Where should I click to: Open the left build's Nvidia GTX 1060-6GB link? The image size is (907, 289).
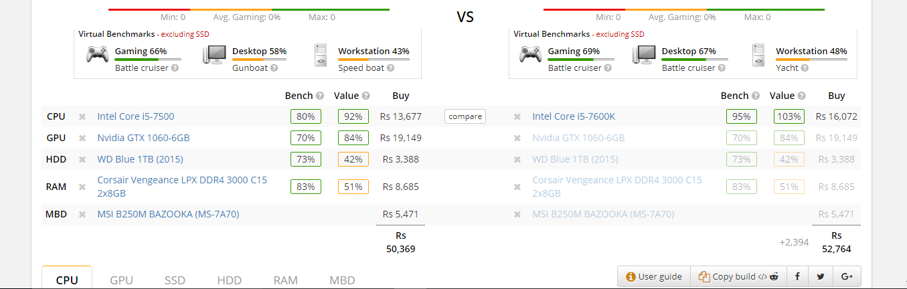[143, 138]
